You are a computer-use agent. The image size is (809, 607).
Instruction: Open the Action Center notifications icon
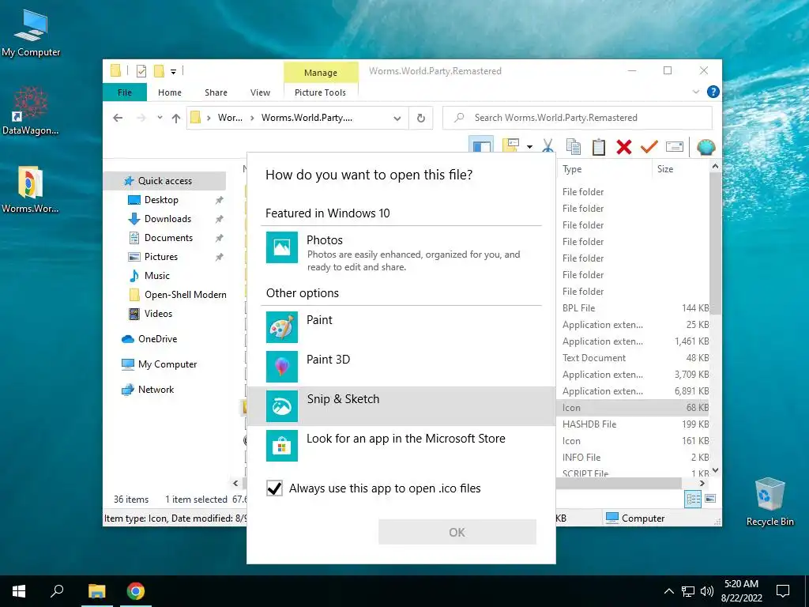(783, 591)
